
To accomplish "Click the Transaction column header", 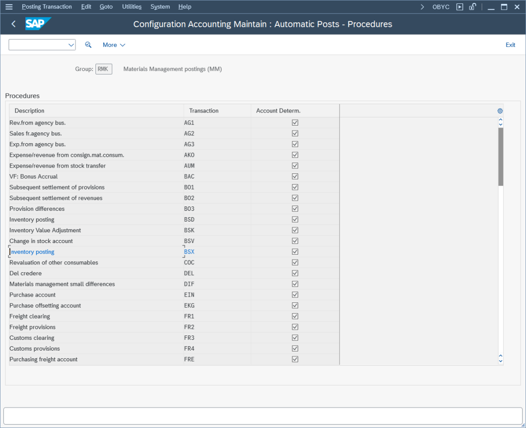I will point(204,111).
